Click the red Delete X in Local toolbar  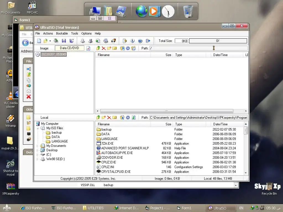tap(109, 118)
